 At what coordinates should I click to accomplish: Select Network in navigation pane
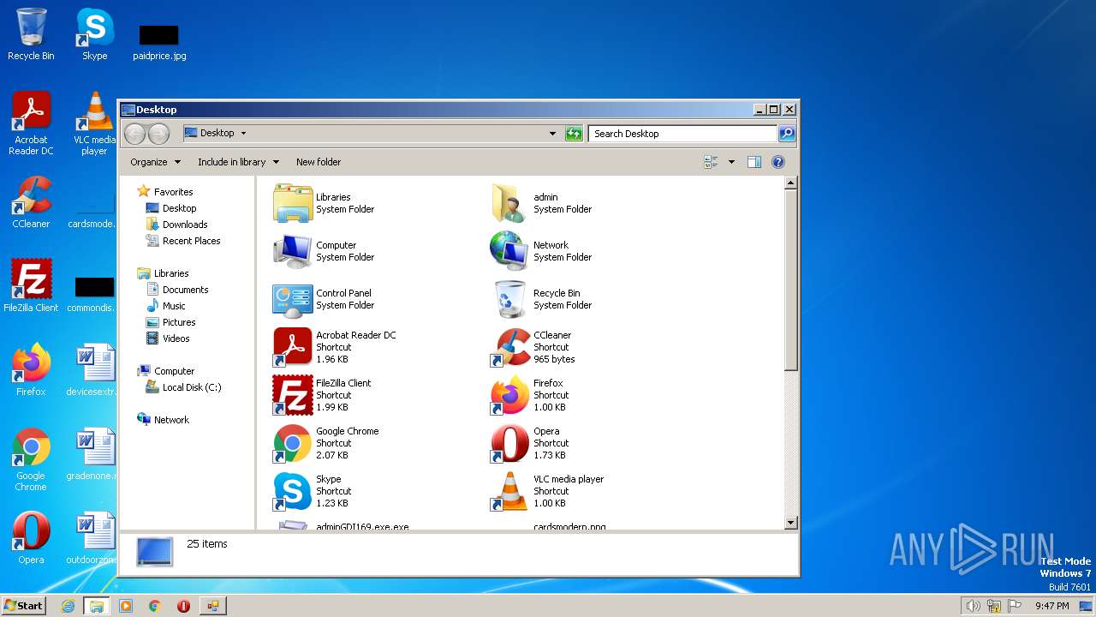click(163, 420)
